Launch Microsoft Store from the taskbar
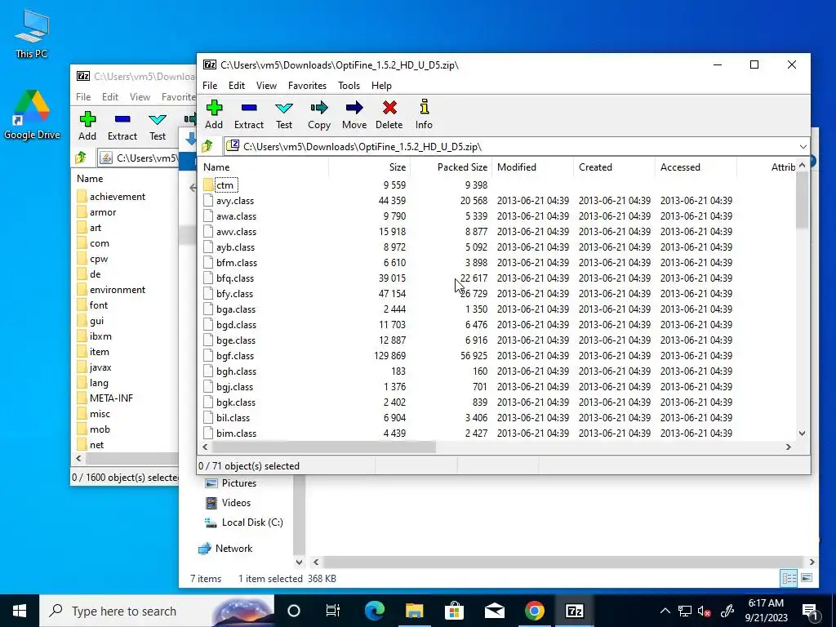 pyautogui.click(x=454, y=611)
